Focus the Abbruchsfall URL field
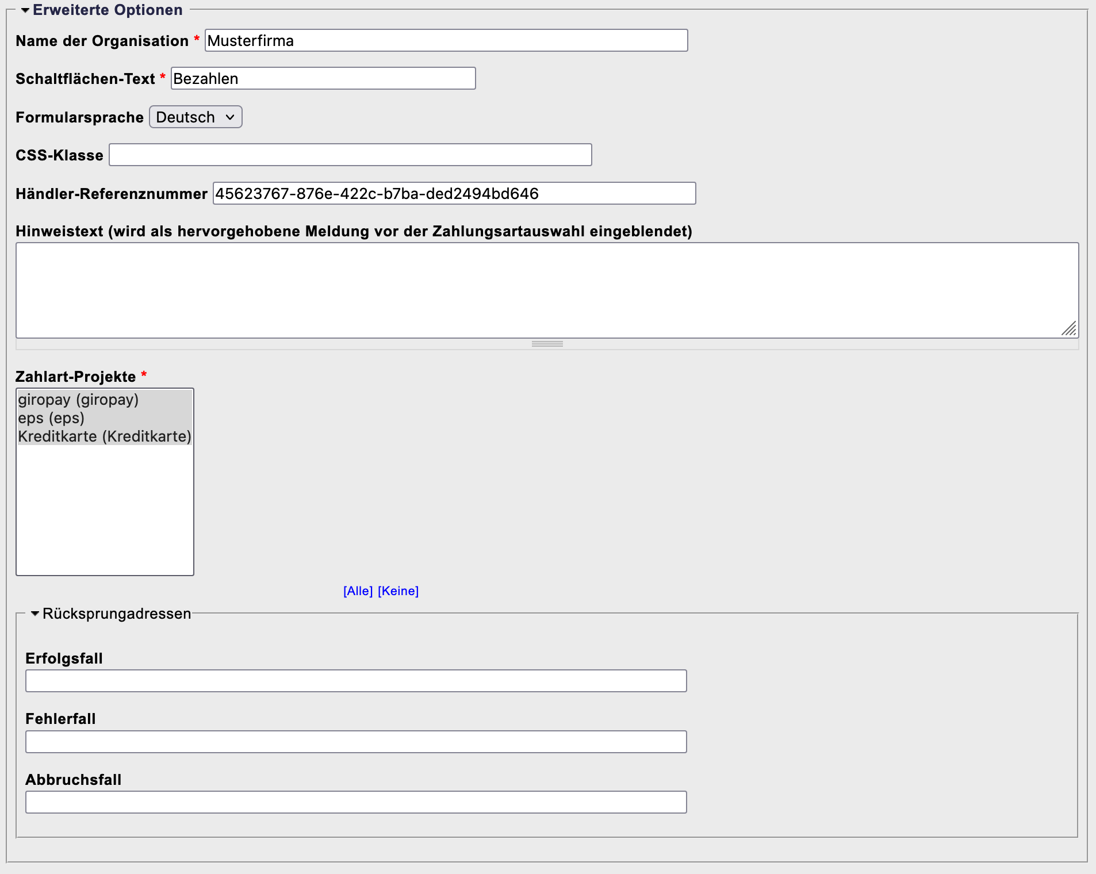Screen dimensions: 1096x874 (356, 802)
